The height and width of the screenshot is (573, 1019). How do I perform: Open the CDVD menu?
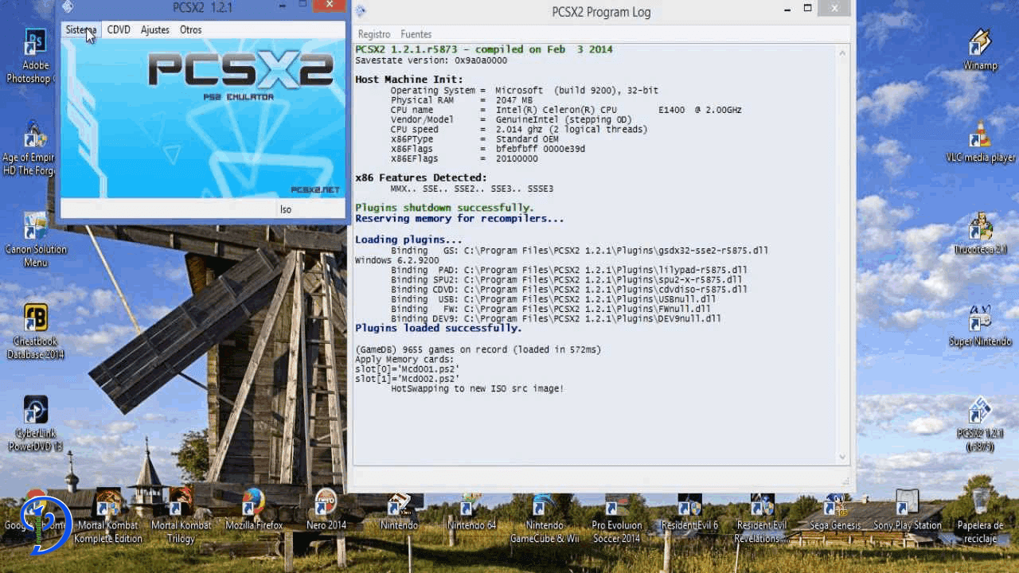[119, 29]
